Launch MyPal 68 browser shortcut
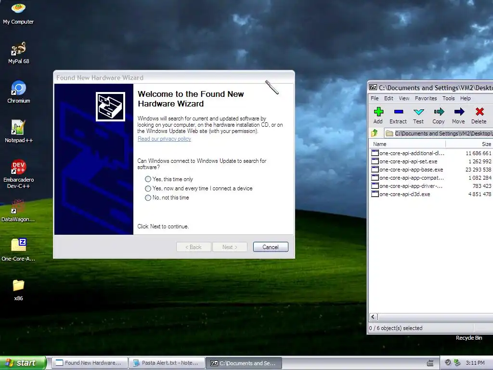 tap(18, 53)
